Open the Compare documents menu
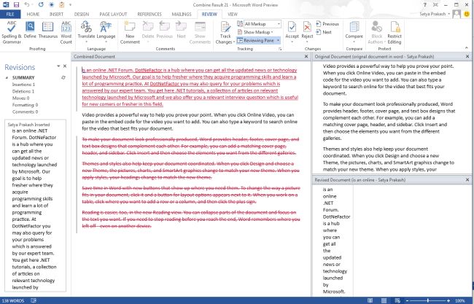 click(354, 31)
